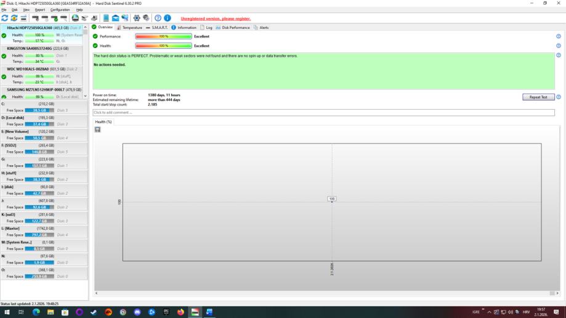Switch to the Disk Performance tab
The width and height of the screenshot is (566, 318).
232,28
